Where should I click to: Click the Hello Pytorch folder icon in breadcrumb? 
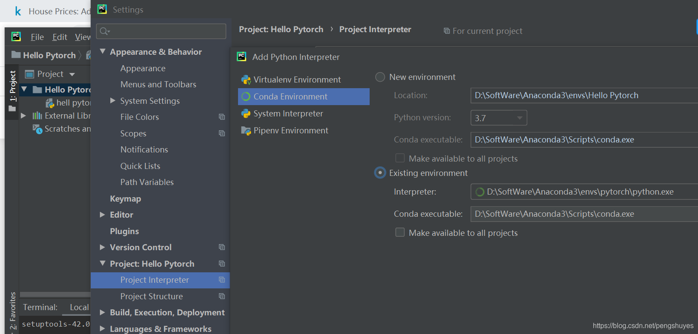[16, 55]
